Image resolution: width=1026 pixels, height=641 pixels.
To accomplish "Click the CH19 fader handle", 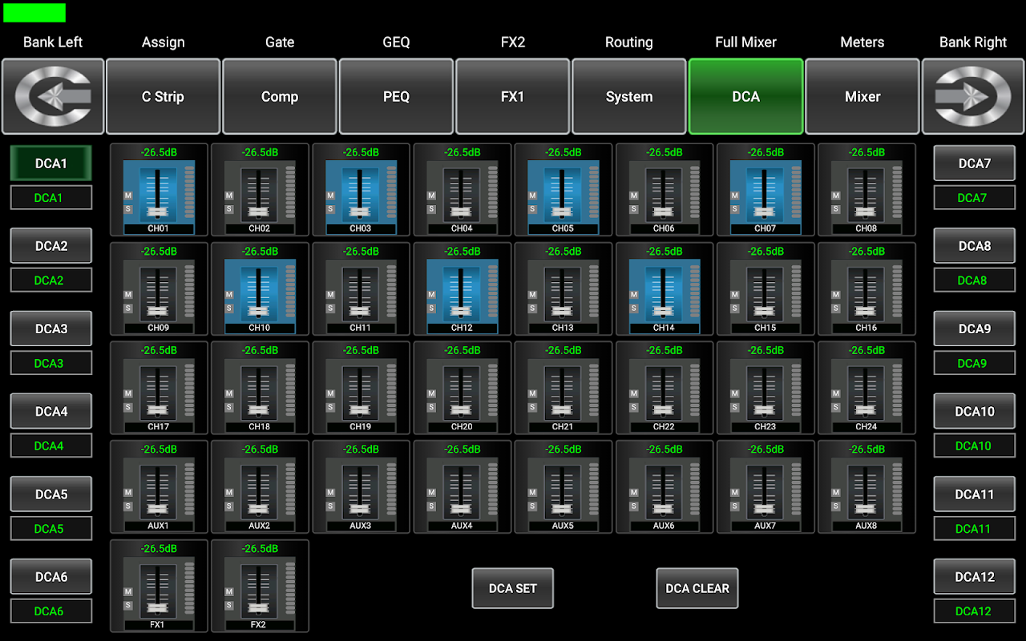I will click(x=360, y=411).
